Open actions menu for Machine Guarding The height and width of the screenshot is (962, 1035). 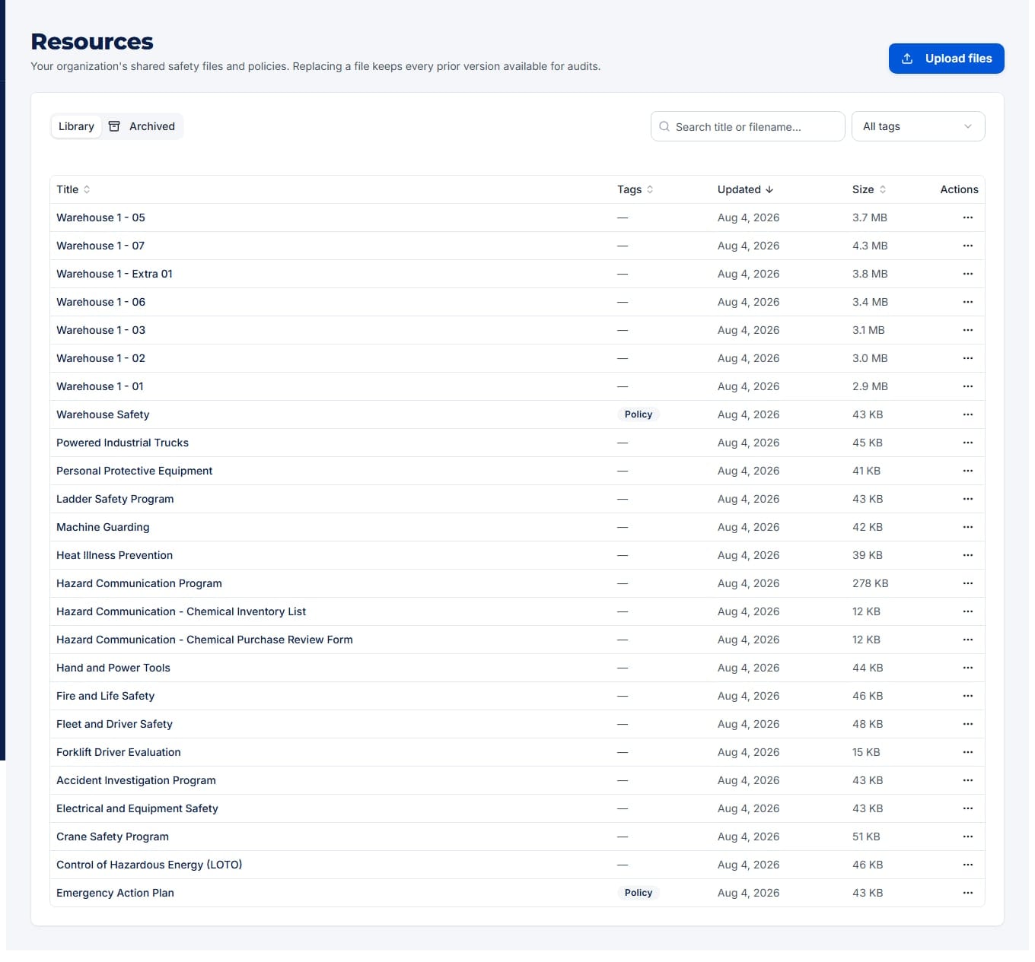[x=967, y=527]
